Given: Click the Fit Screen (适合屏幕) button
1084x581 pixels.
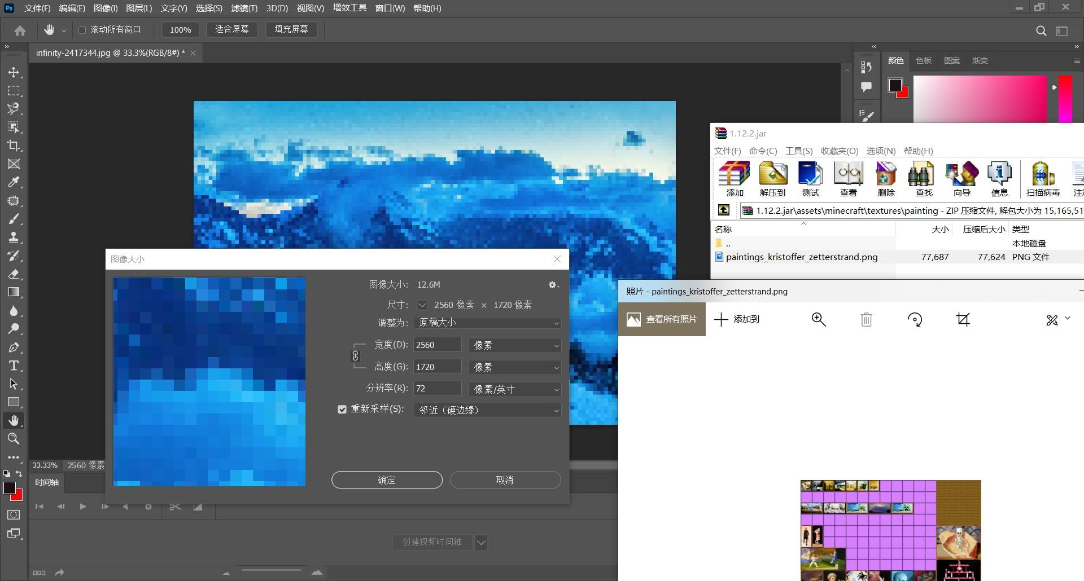Looking at the screenshot, I should click(x=232, y=29).
